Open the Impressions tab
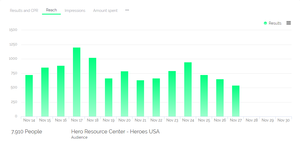 [x=75, y=11]
